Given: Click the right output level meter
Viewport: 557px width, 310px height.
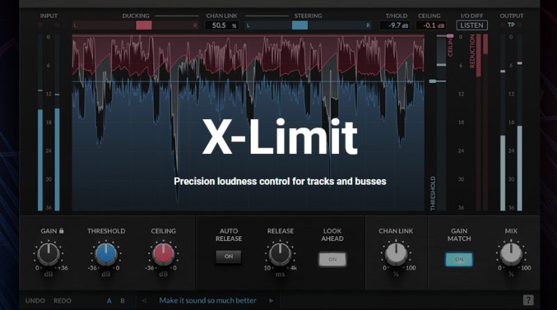Looking at the screenshot, I should 519,123.
